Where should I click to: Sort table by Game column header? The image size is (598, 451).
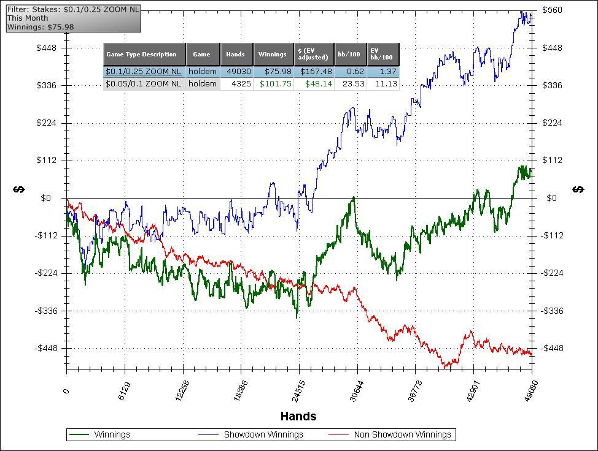pyautogui.click(x=203, y=54)
